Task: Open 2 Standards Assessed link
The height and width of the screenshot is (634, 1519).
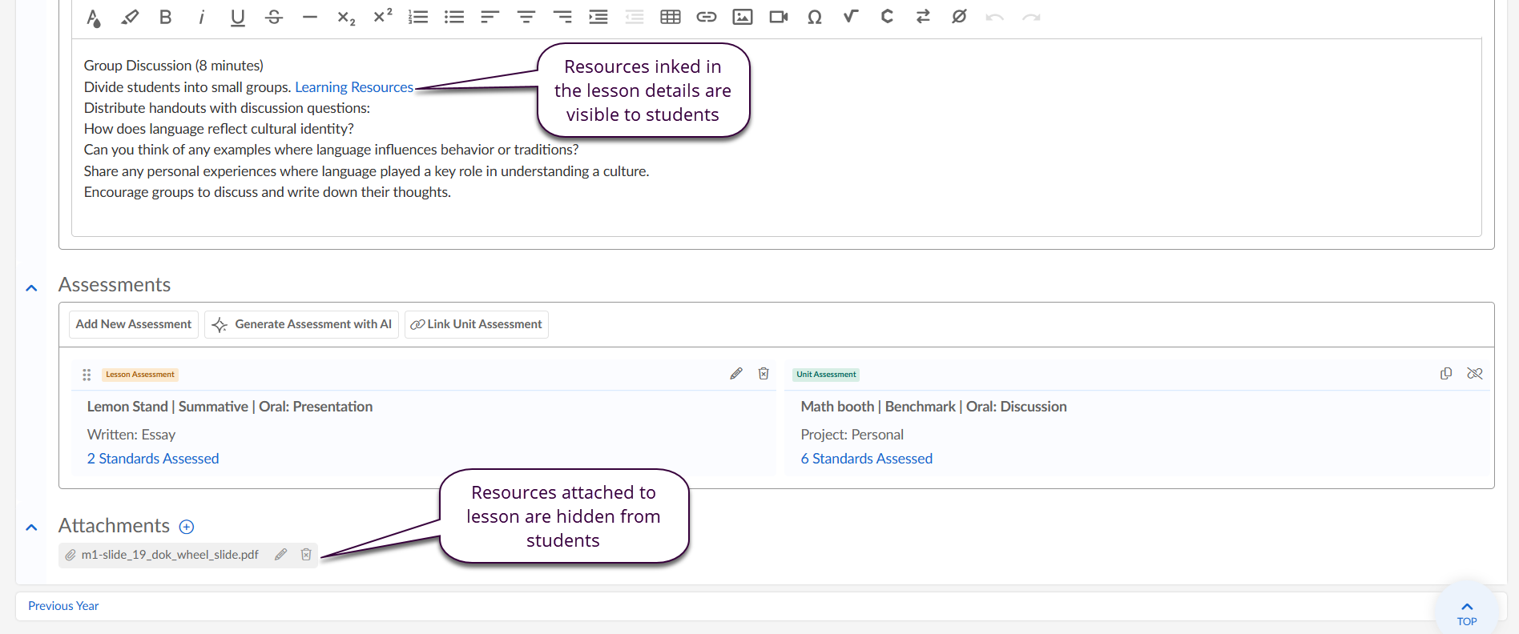Action: [x=153, y=459]
